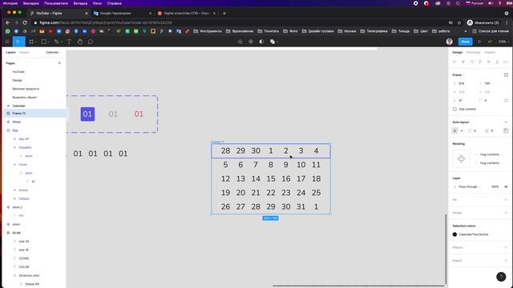Image resolution: width=513 pixels, height=288 pixels.
Task: Select the Pen tool
Action: tap(56, 42)
